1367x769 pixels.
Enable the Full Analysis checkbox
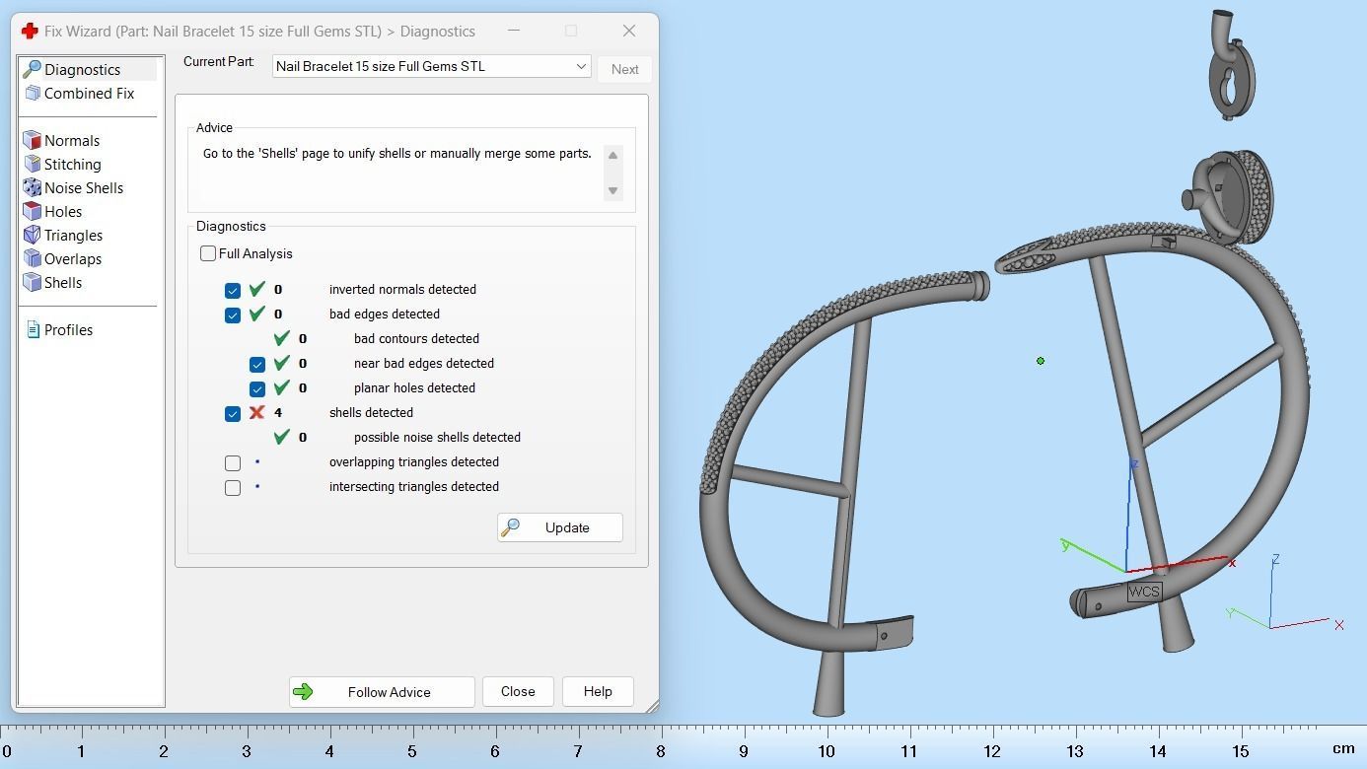[208, 253]
